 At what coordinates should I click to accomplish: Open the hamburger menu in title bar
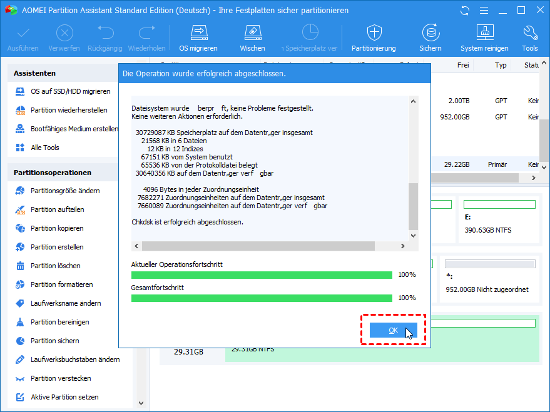click(x=484, y=11)
